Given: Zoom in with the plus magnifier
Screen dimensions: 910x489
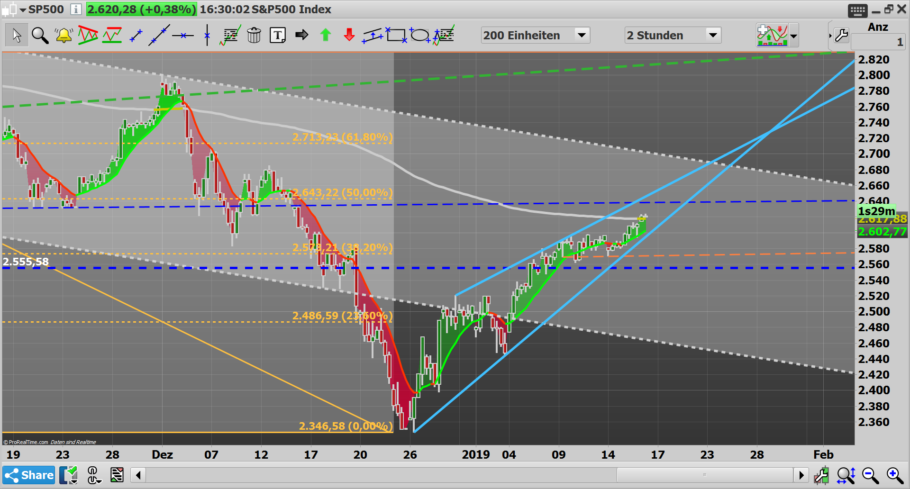Looking at the screenshot, I should coord(895,475).
